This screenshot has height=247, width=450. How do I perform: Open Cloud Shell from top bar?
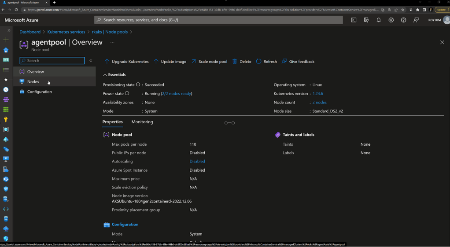point(354,20)
